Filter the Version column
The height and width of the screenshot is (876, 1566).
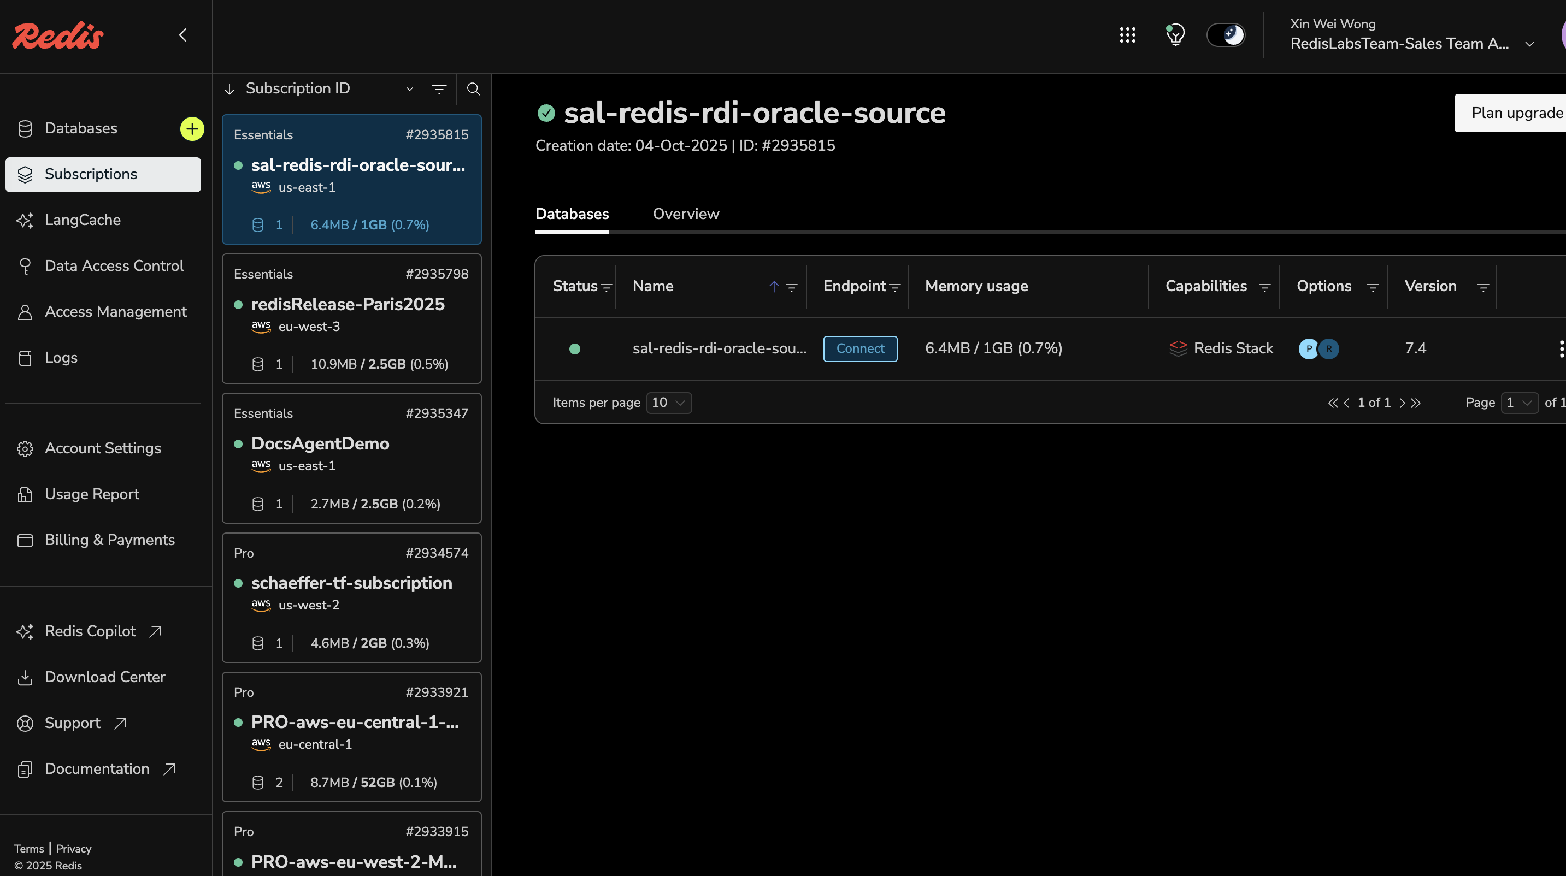1483,287
